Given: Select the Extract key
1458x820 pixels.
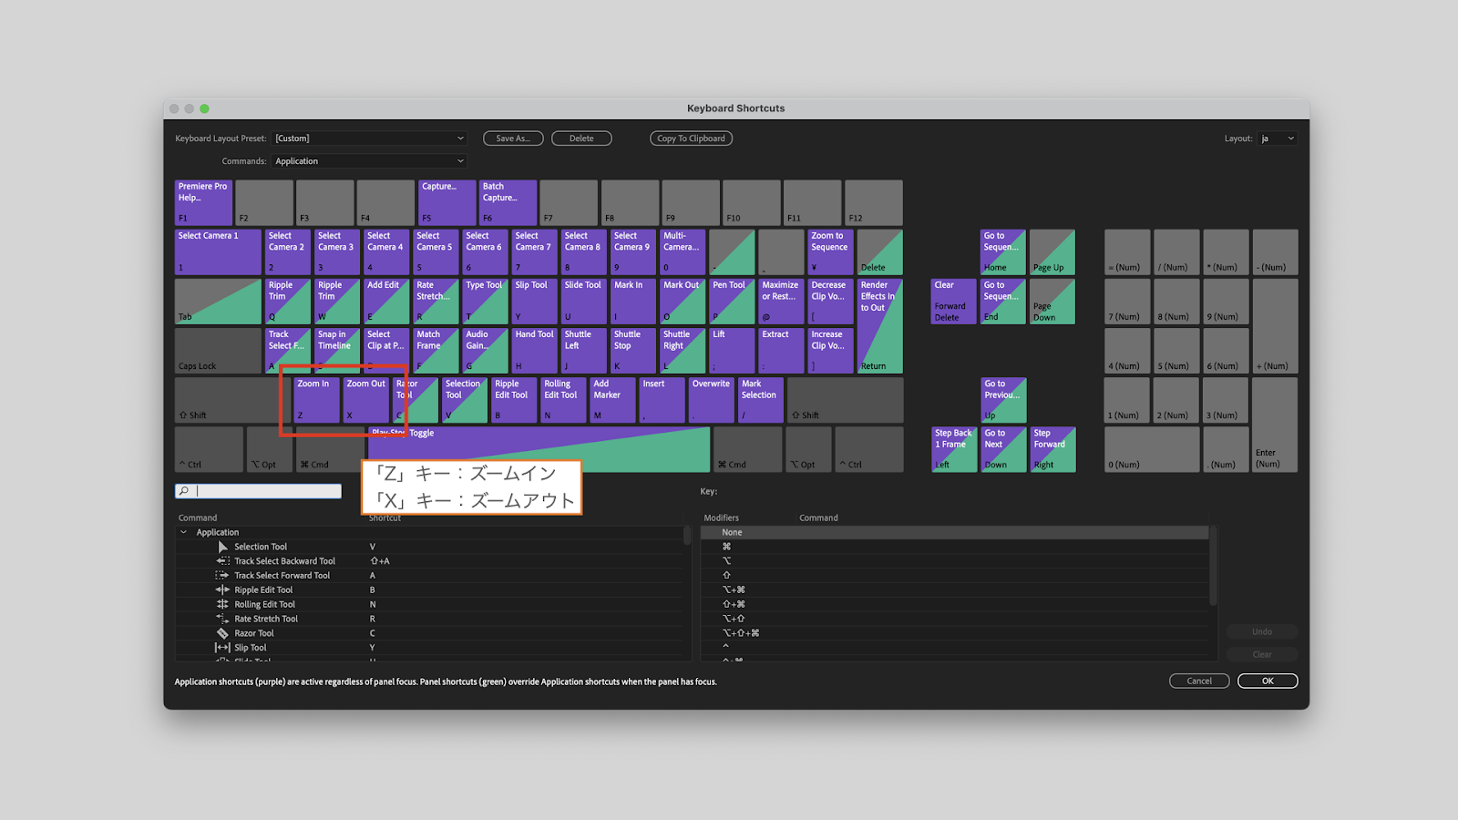Looking at the screenshot, I should [781, 351].
